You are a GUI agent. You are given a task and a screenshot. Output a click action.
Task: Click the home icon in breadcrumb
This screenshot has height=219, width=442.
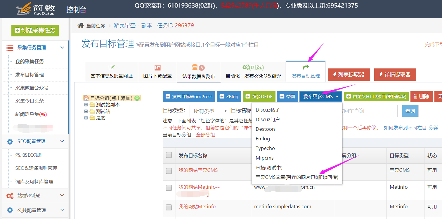tap(81, 26)
